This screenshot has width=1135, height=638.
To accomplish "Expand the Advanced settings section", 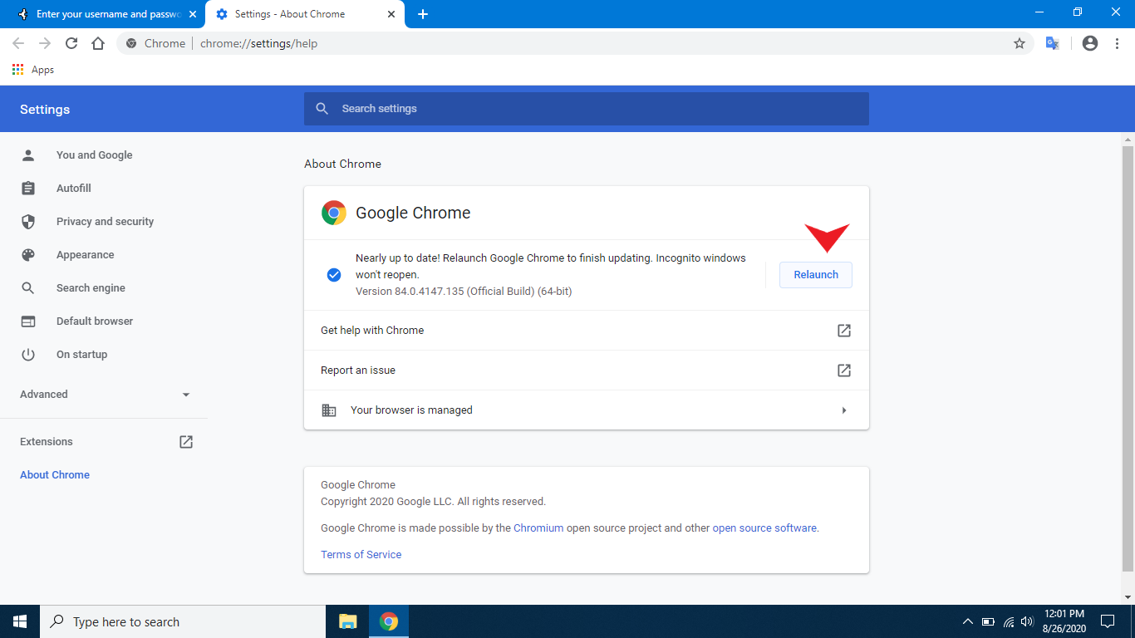I will tap(104, 395).
